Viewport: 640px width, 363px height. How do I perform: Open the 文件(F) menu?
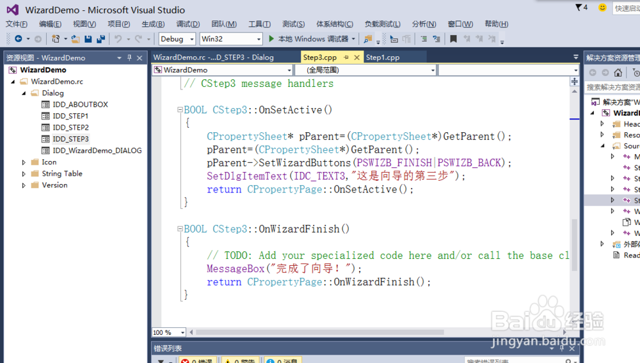click(17, 24)
